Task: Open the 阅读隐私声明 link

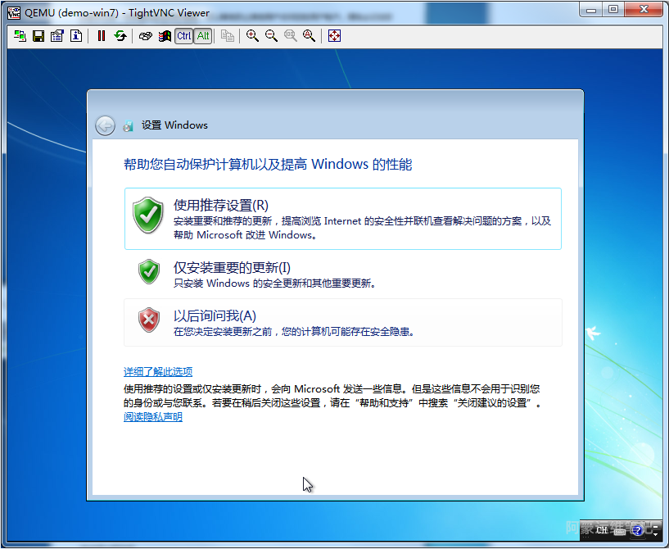Action: click(153, 417)
